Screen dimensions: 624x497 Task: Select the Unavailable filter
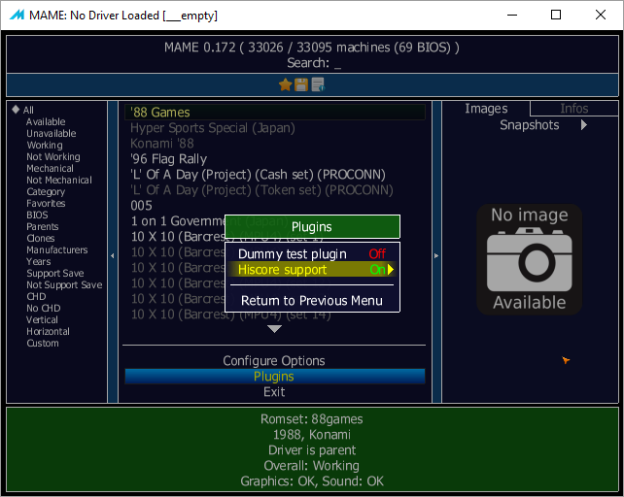pyautogui.click(x=52, y=133)
